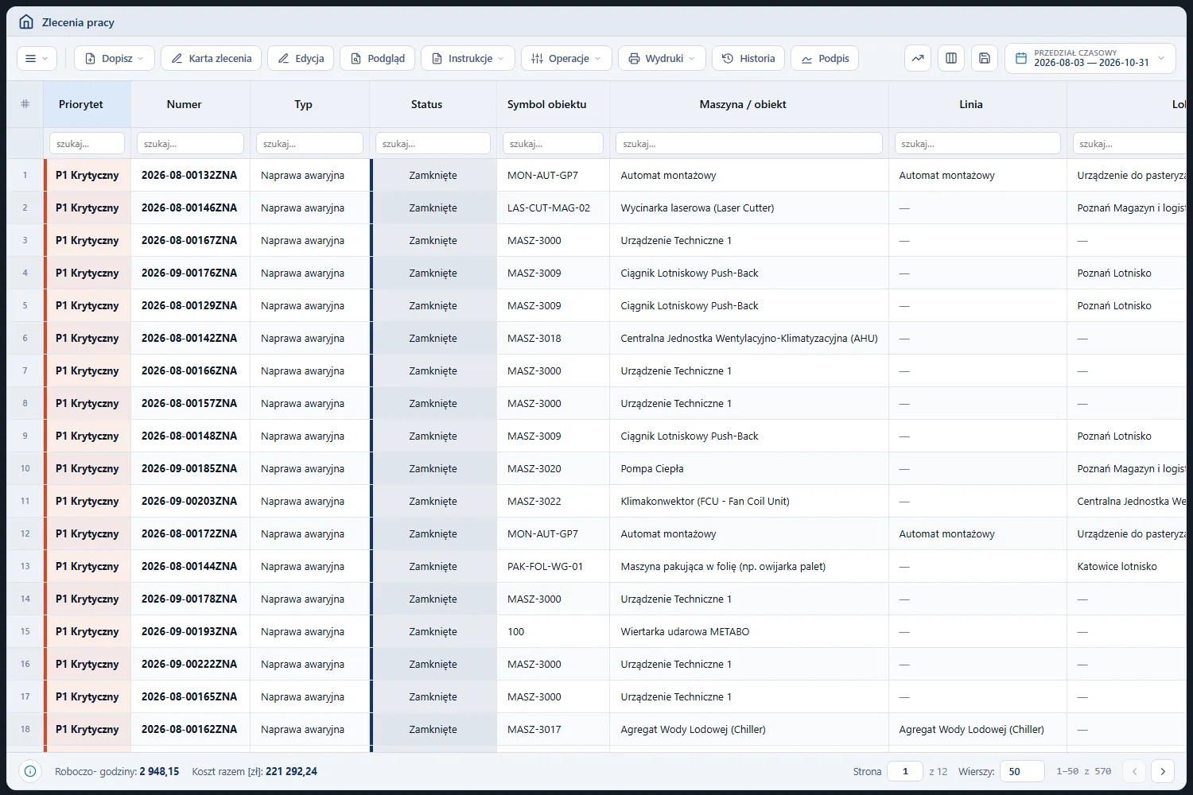Select order 2026-09-00176ZNA

point(189,273)
